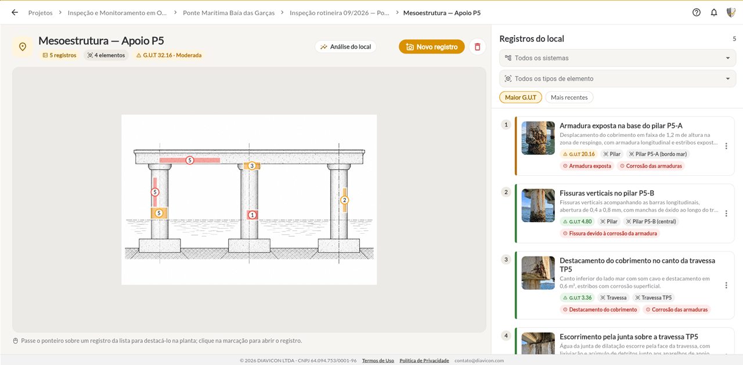
Task: Click the G.U.T 20.16 tag
Action: tap(579, 154)
